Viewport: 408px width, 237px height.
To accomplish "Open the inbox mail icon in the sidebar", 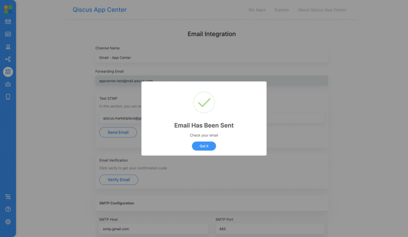I will point(8,22).
